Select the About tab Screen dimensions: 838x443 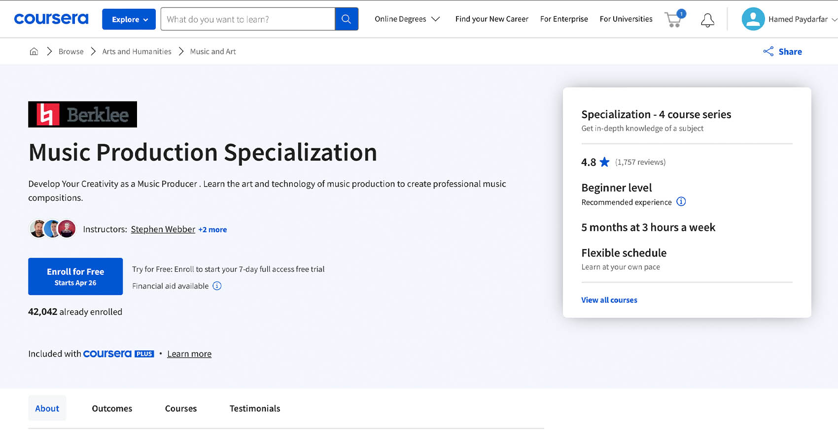47,408
